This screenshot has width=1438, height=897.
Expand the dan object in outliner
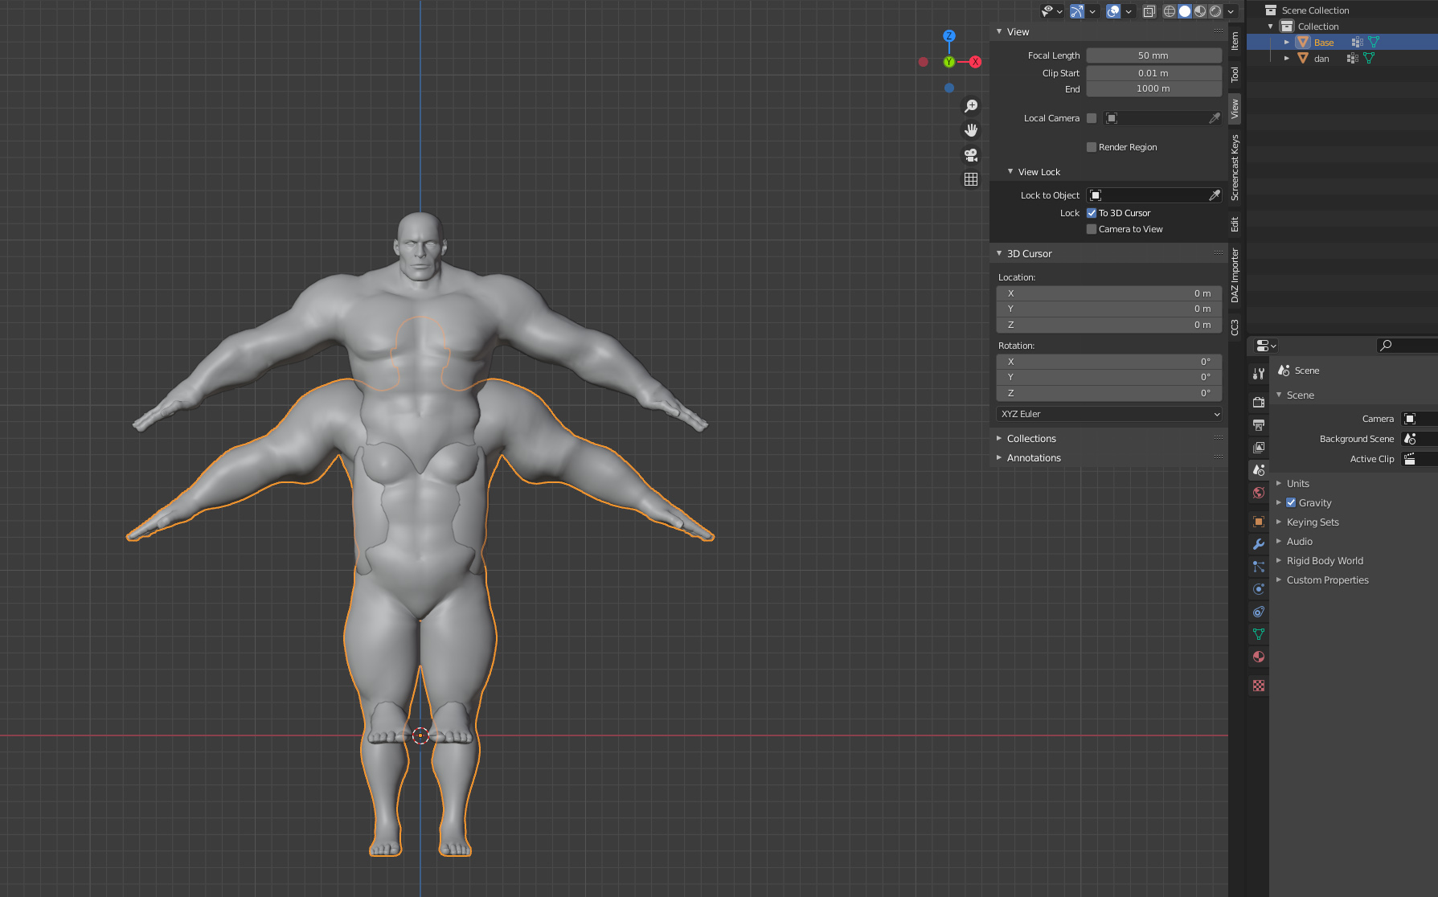[1287, 59]
